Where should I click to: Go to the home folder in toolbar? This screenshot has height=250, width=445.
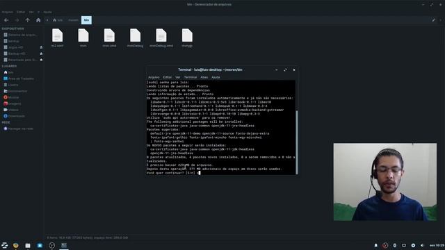38,20
